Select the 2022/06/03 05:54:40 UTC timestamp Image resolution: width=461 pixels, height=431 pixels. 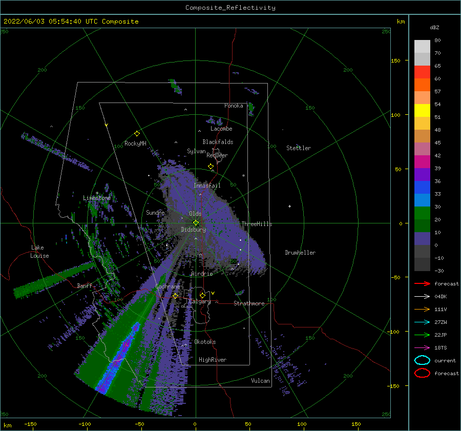point(50,22)
